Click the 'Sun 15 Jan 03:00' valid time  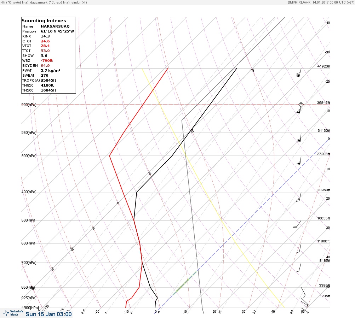[x=48, y=314]
